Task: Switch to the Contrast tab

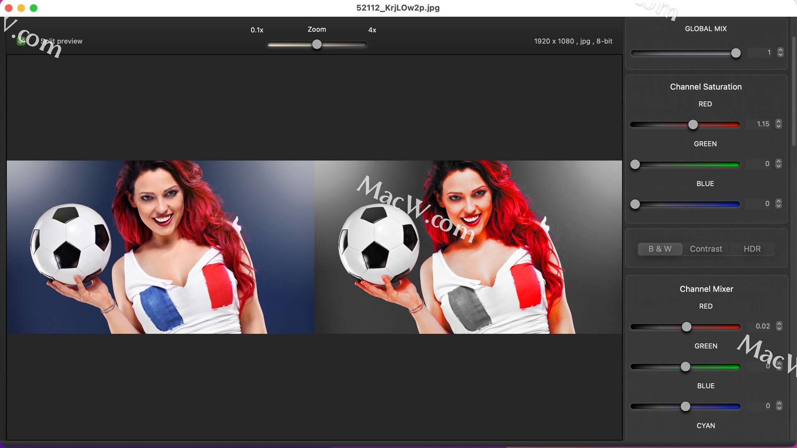Action: (706, 249)
